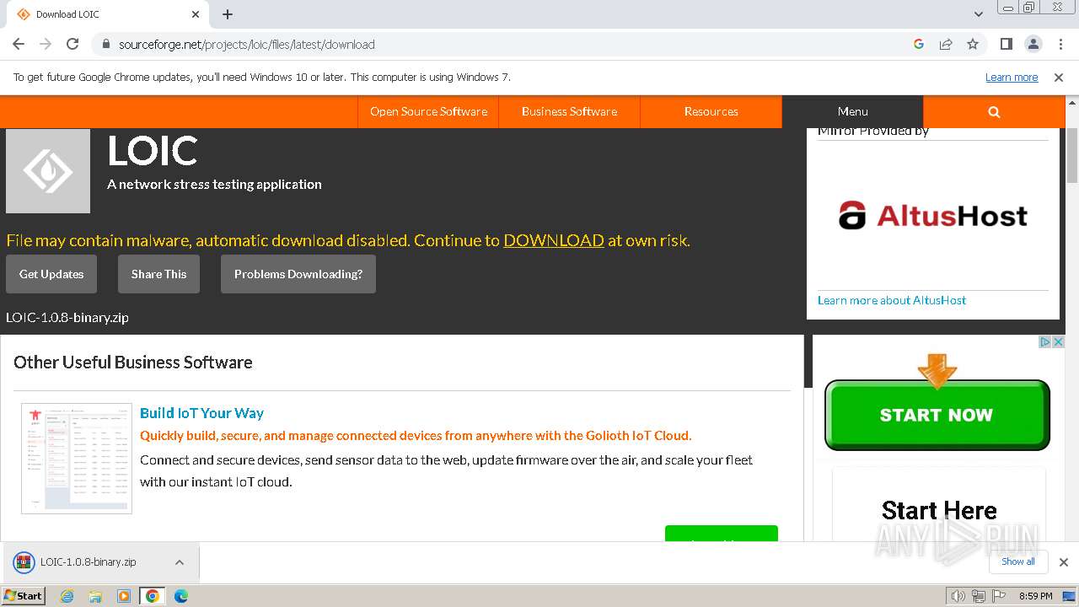Click the network tray icon
The image size is (1079, 607).
(x=979, y=596)
